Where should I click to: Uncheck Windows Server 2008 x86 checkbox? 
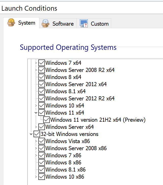pyautogui.click(x=41, y=148)
